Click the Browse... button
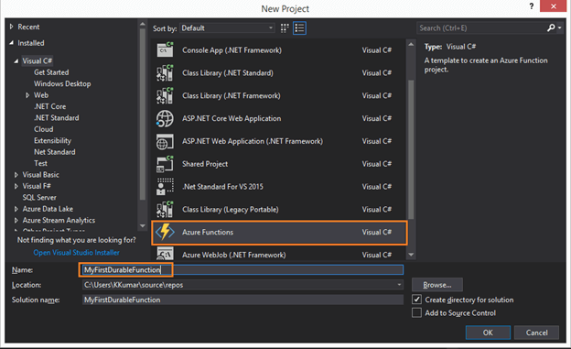Image resolution: width=571 pixels, height=349 pixels. (437, 285)
